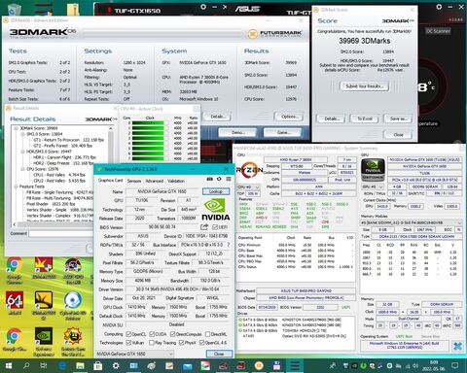
Task: Switch to the Validation tab in GPU-Z
Action: tap(176, 181)
